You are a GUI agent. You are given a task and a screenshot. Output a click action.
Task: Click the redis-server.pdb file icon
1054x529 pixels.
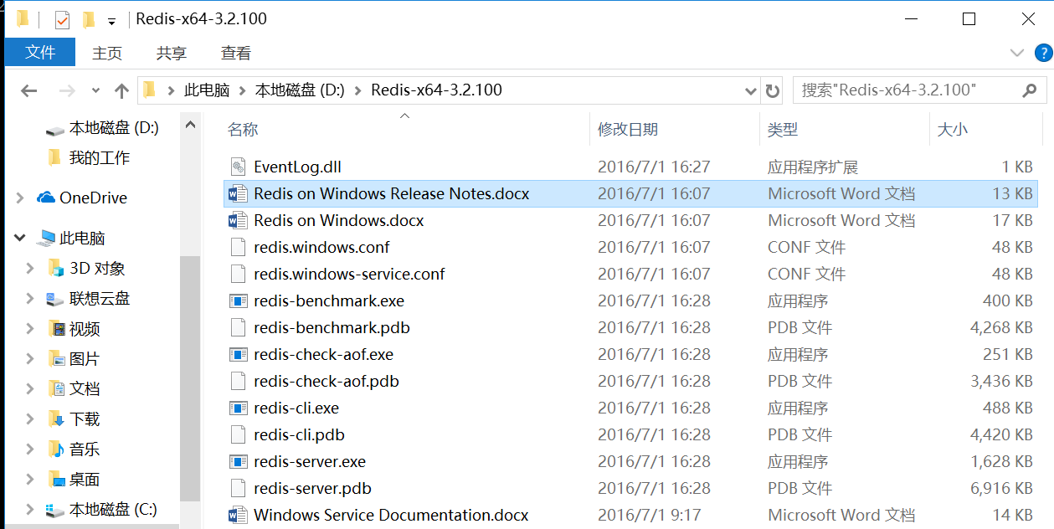[238, 488]
